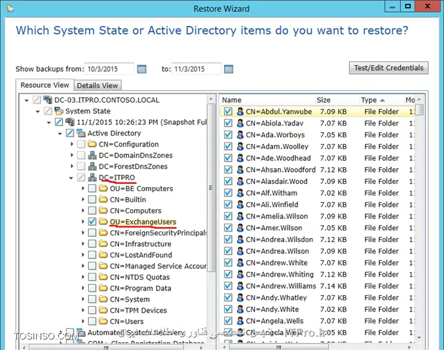Image resolution: width=444 pixels, height=350 pixels.
Task: Expand the DC=DomainDnsZones node
Action: click(x=72, y=155)
